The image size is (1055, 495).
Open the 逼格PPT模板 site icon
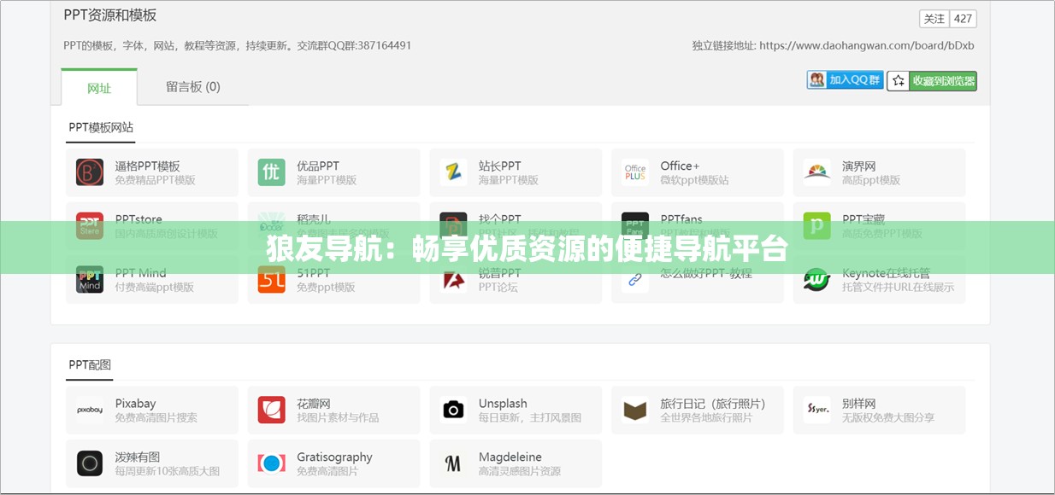pos(90,172)
